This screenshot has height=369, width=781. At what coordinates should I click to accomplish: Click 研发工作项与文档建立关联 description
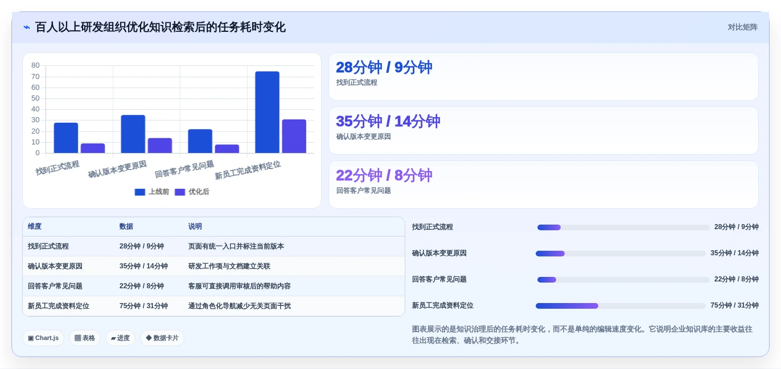pyautogui.click(x=229, y=266)
